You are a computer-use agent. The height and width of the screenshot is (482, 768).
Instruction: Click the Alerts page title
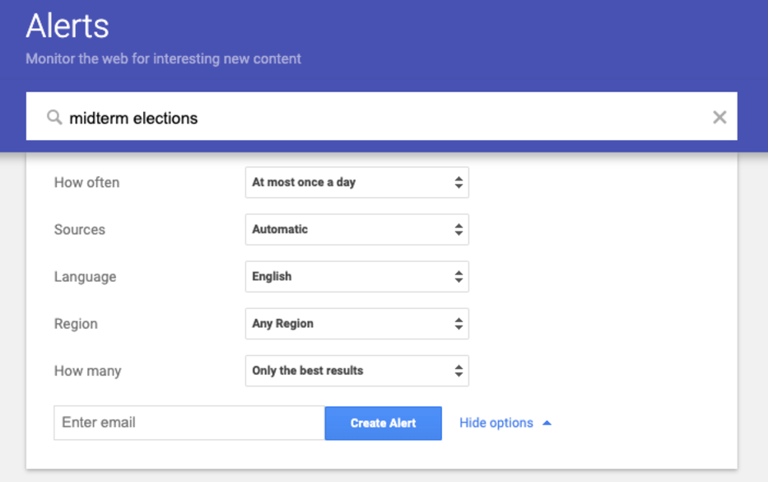click(x=67, y=26)
